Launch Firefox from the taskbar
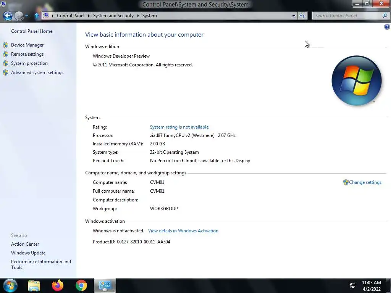Screen dimensions: 391x293 pos(58,285)
